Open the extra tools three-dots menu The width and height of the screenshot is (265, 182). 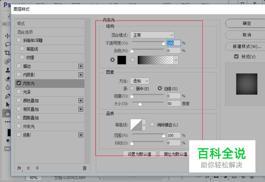click(x=7, y=121)
